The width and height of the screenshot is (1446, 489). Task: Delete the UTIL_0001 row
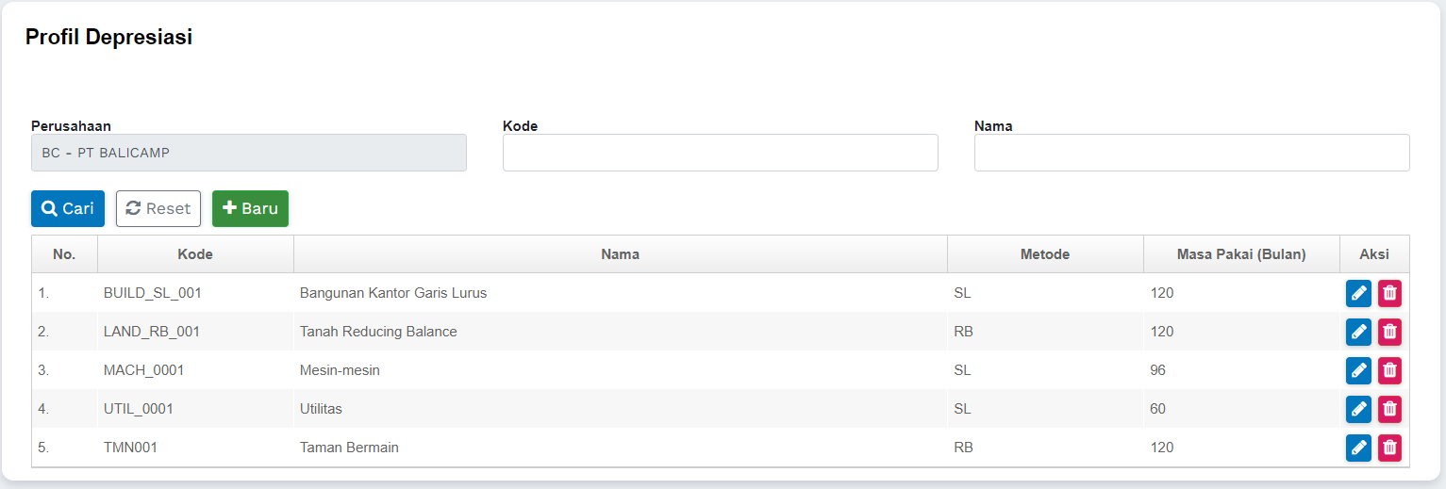click(1389, 409)
